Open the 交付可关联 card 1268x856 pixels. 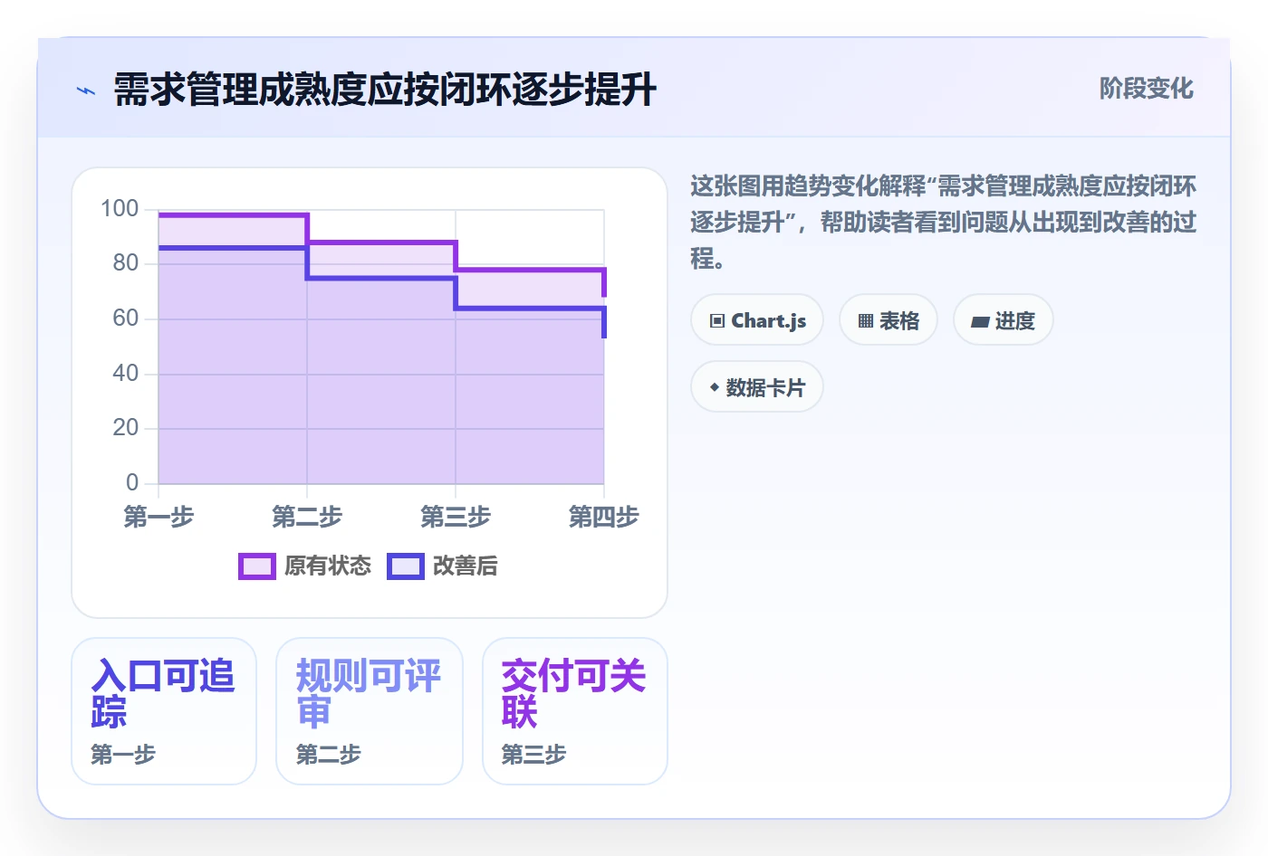(575, 711)
